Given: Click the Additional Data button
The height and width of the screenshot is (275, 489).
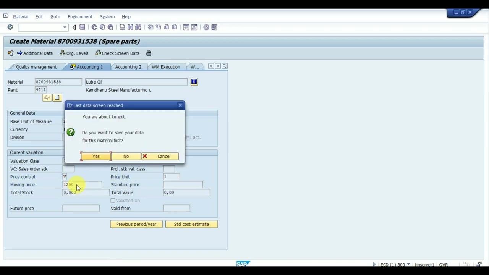Looking at the screenshot, I should (35, 53).
